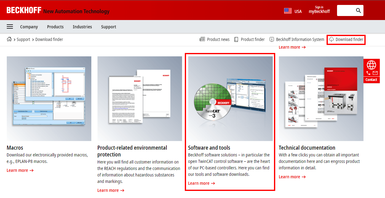Click the USA flag icon
Viewport: 385px width, 198px height.
[x=288, y=11]
